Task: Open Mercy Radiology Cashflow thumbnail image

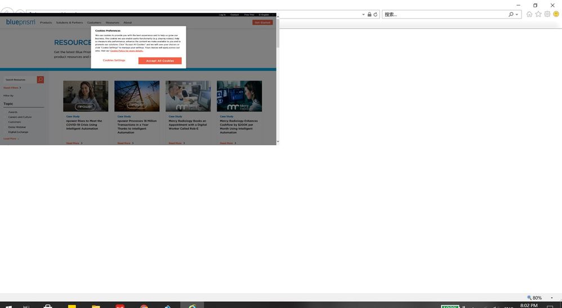Action: click(x=239, y=96)
